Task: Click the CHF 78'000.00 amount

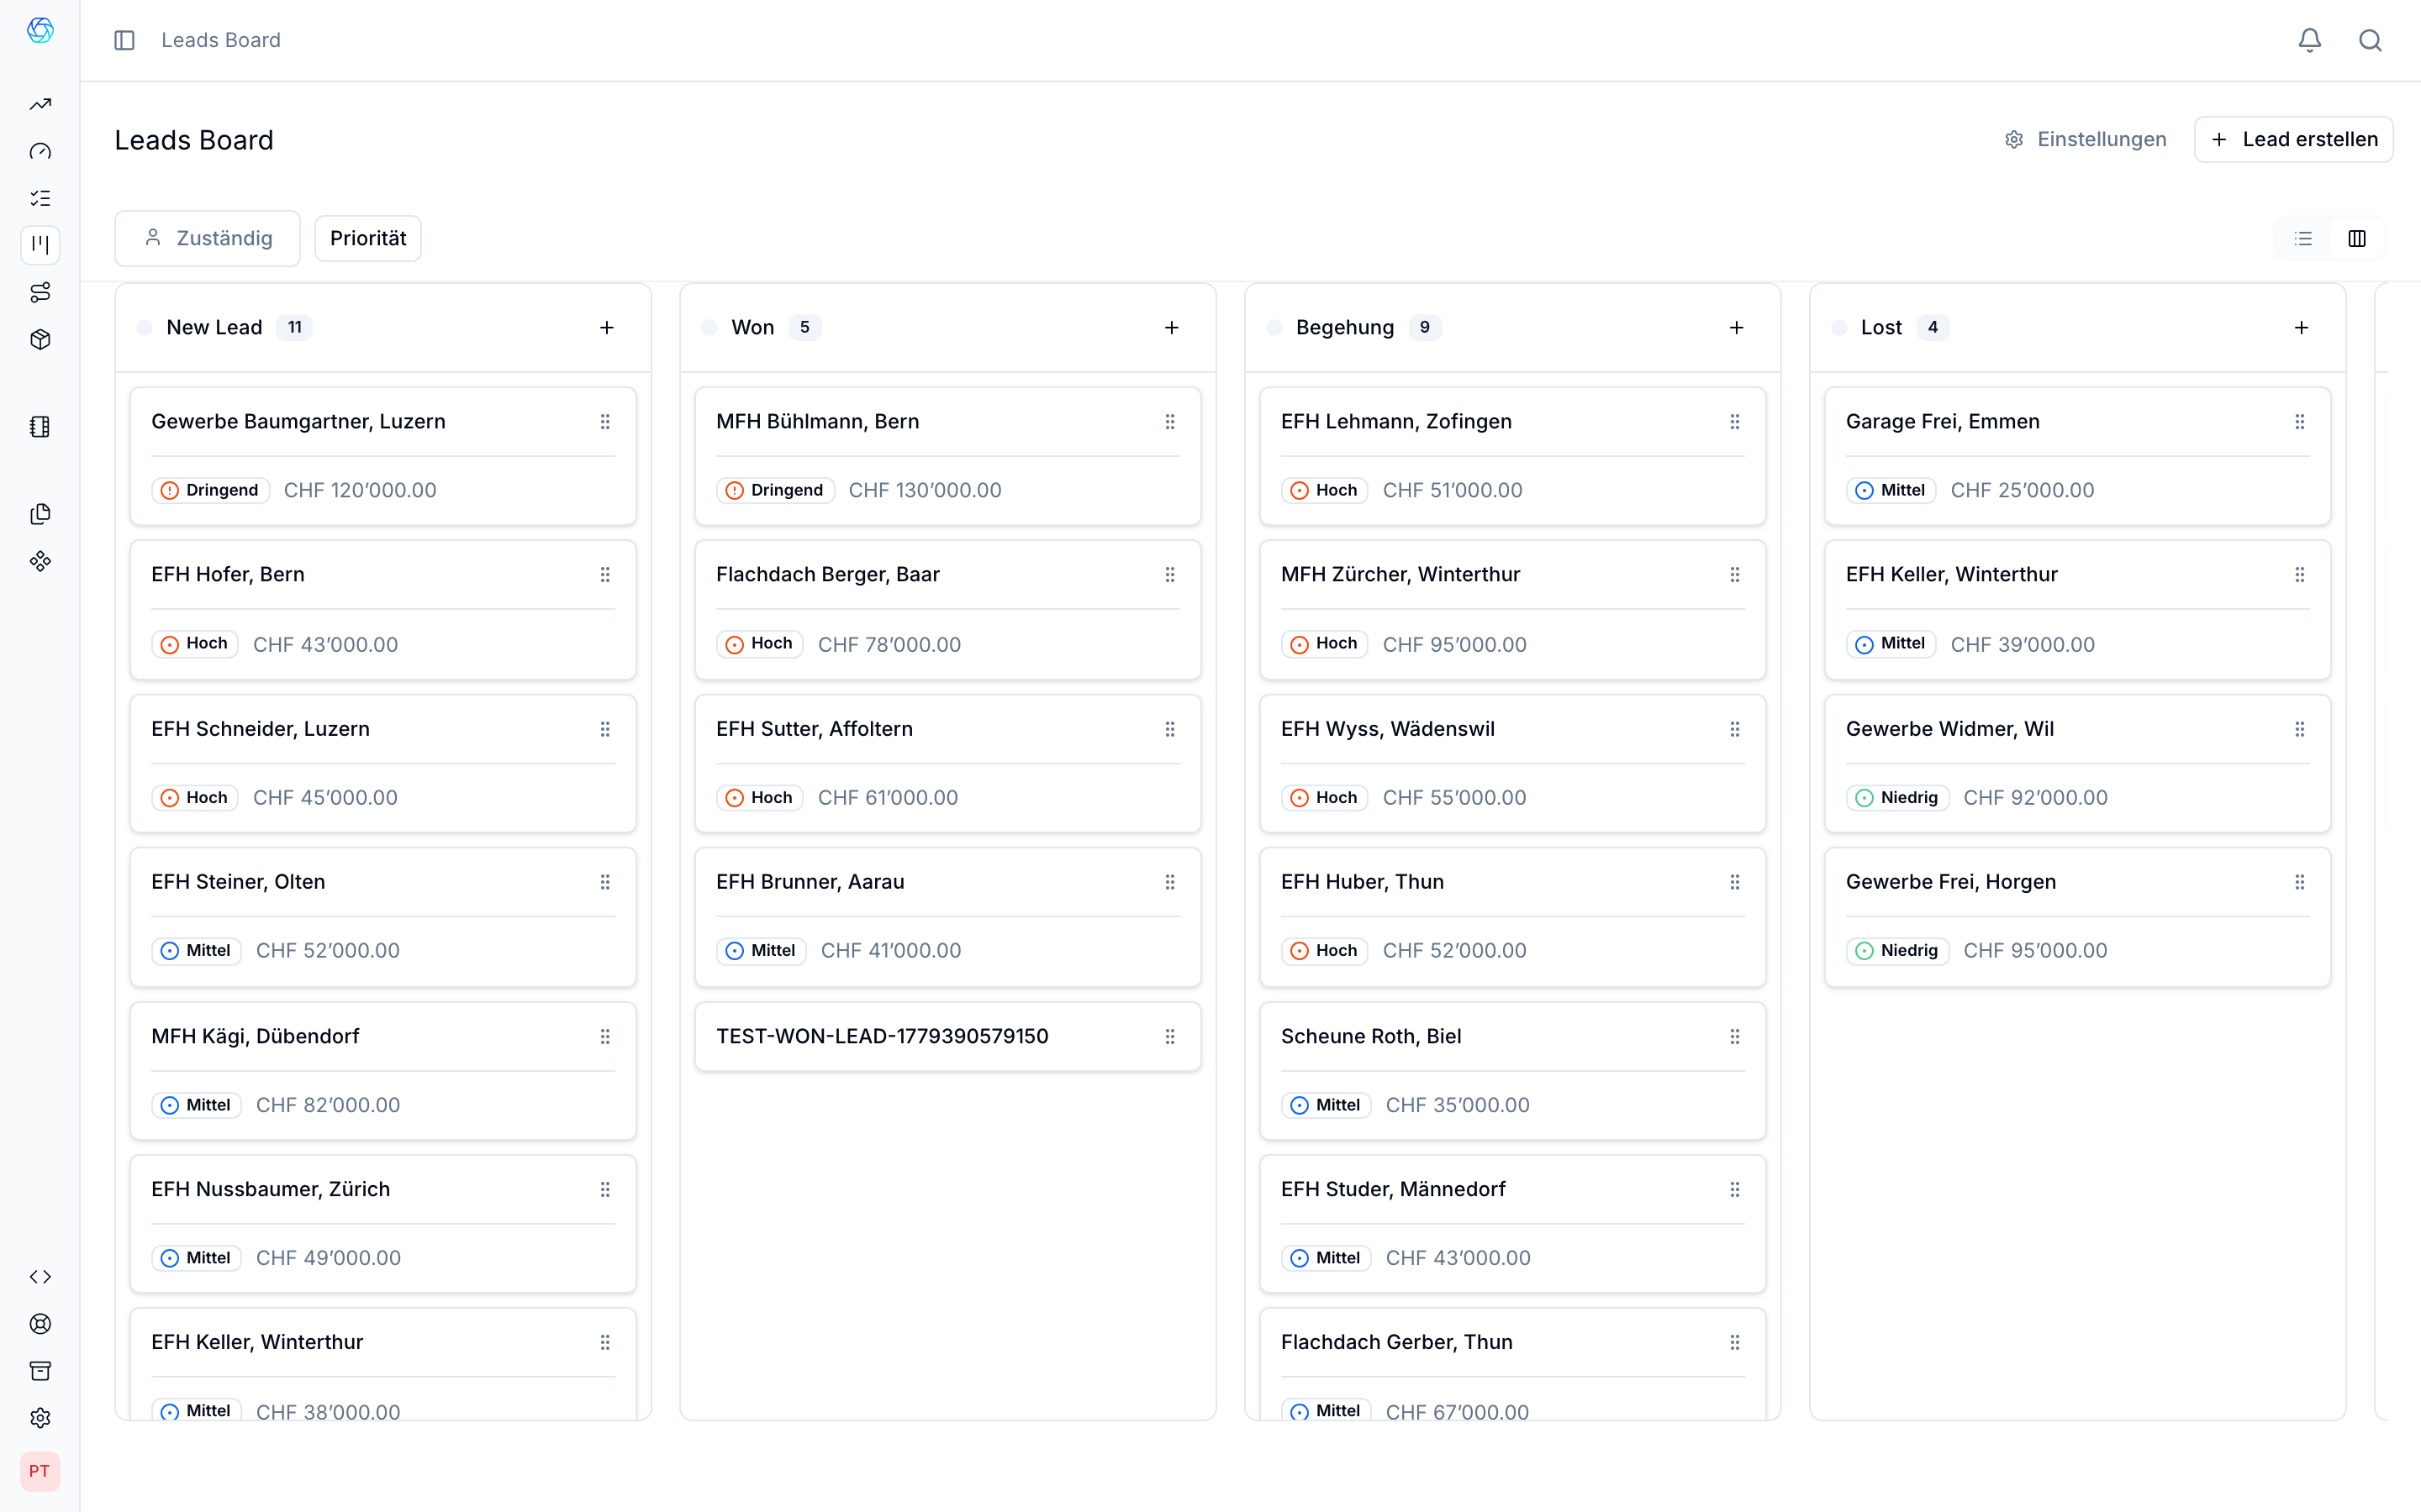Action: click(x=889, y=645)
